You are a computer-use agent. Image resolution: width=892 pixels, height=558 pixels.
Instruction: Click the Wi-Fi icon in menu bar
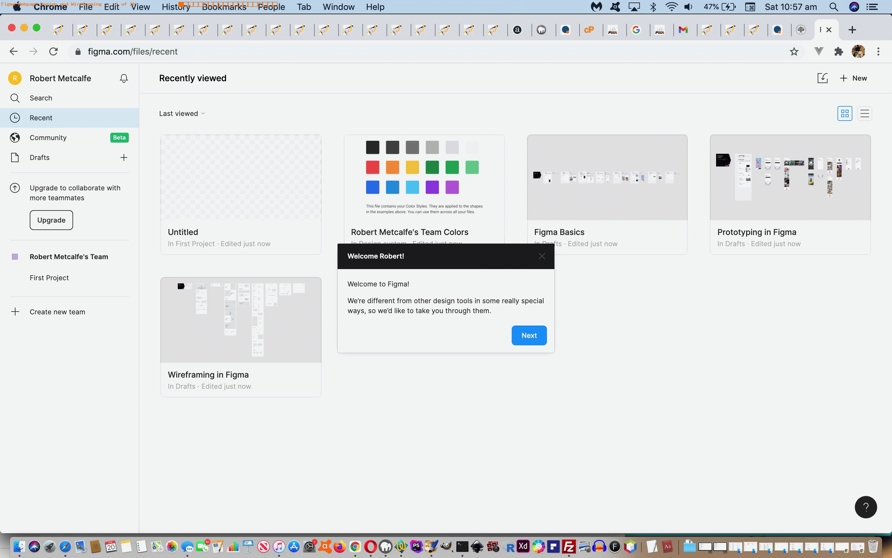click(x=671, y=7)
